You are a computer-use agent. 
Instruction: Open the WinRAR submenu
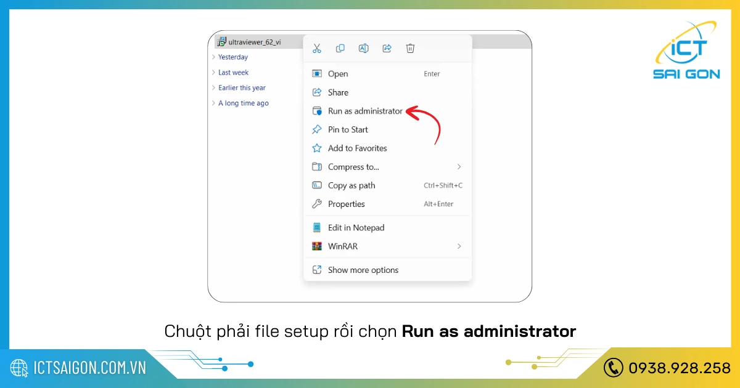[387, 246]
